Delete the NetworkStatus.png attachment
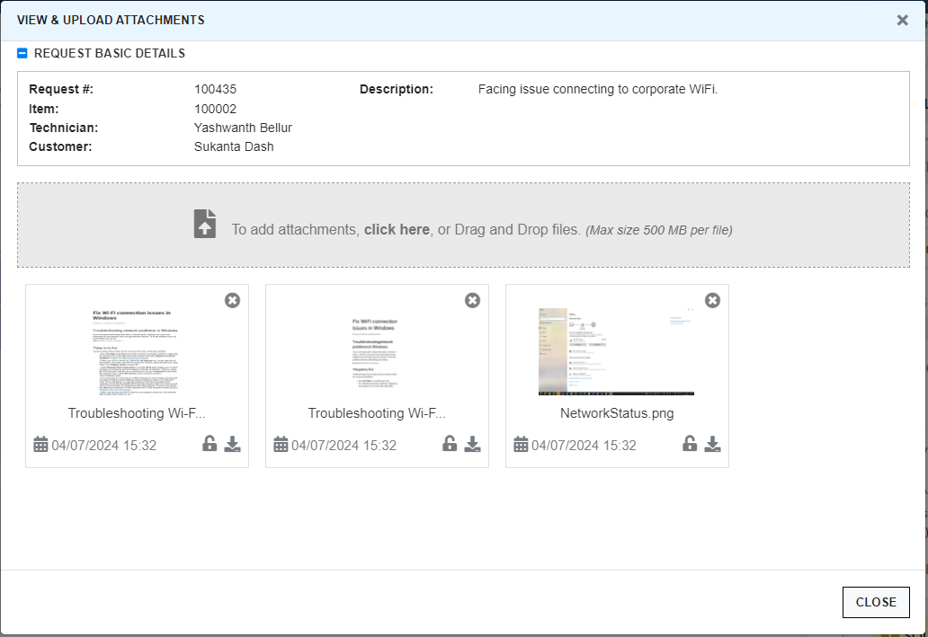Image resolution: width=928 pixels, height=637 pixels. pyautogui.click(x=712, y=300)
